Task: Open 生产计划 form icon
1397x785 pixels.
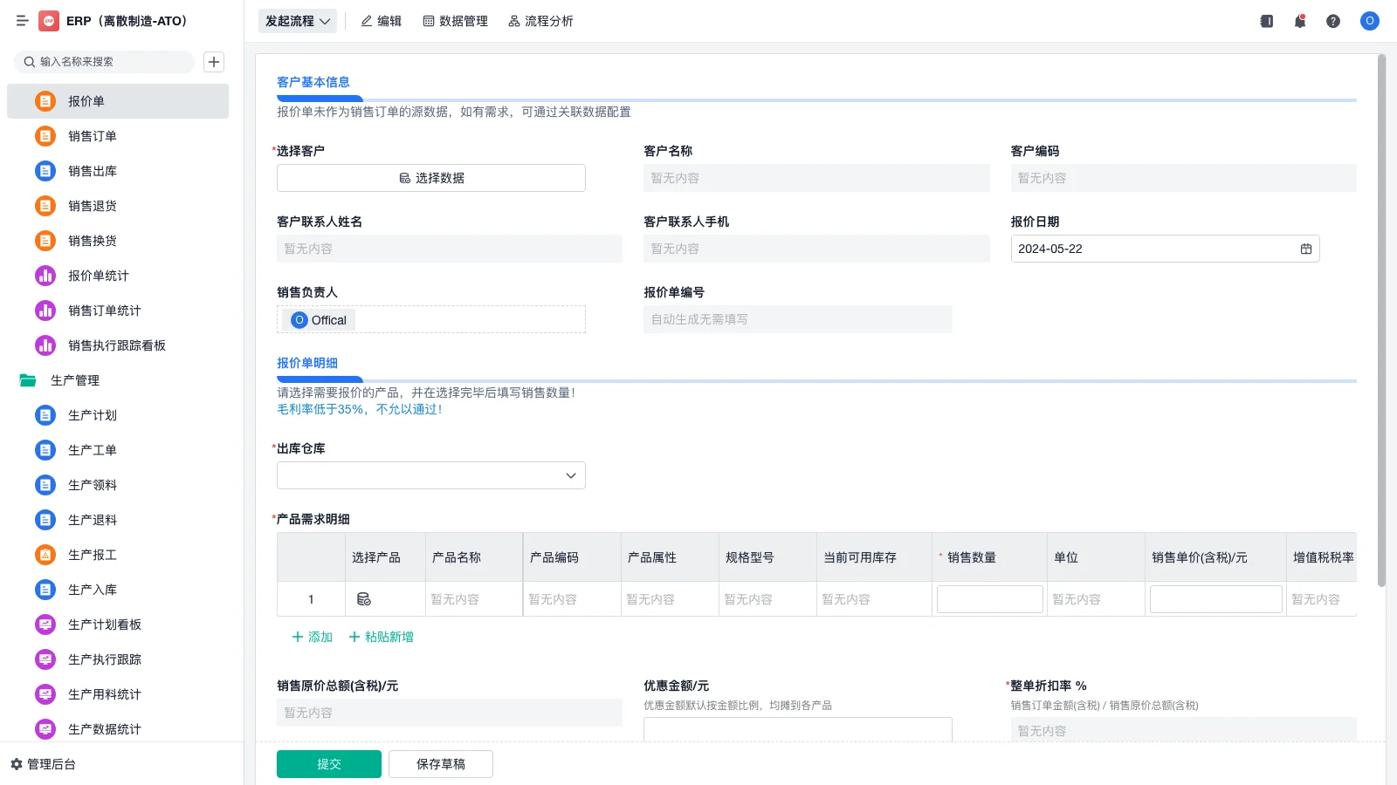Action: (45, 415)
